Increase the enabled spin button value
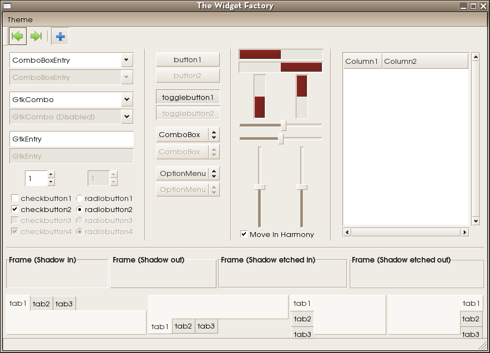Screen dimensions: 490x353 point(51,174)
